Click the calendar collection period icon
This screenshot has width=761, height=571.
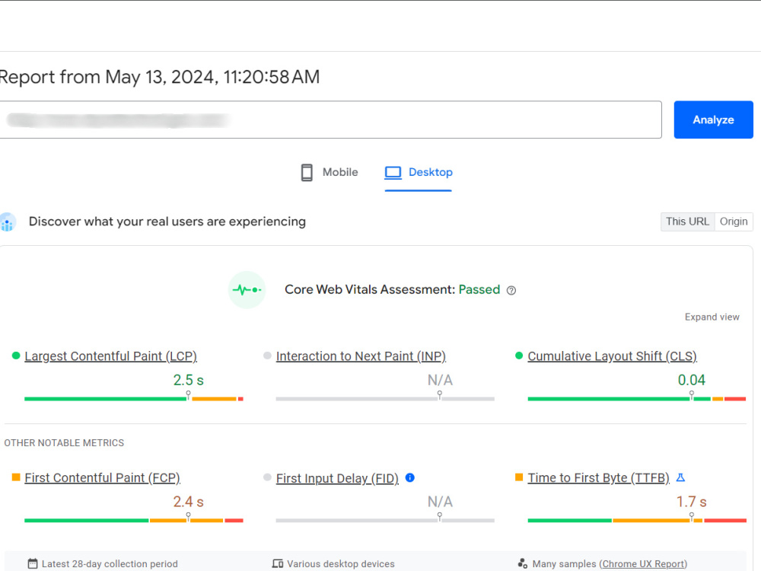(x=33, y=563)
